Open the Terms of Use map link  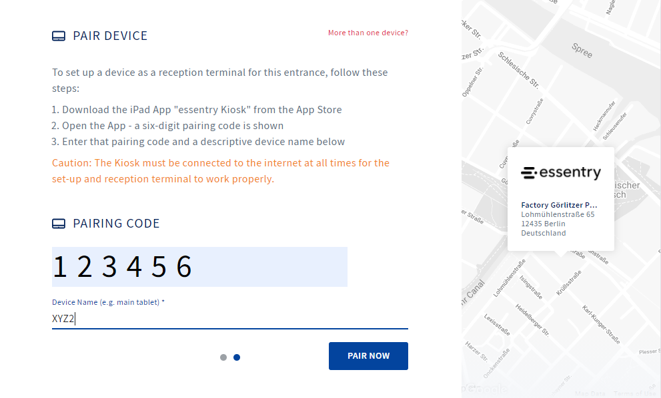[634, 394]
